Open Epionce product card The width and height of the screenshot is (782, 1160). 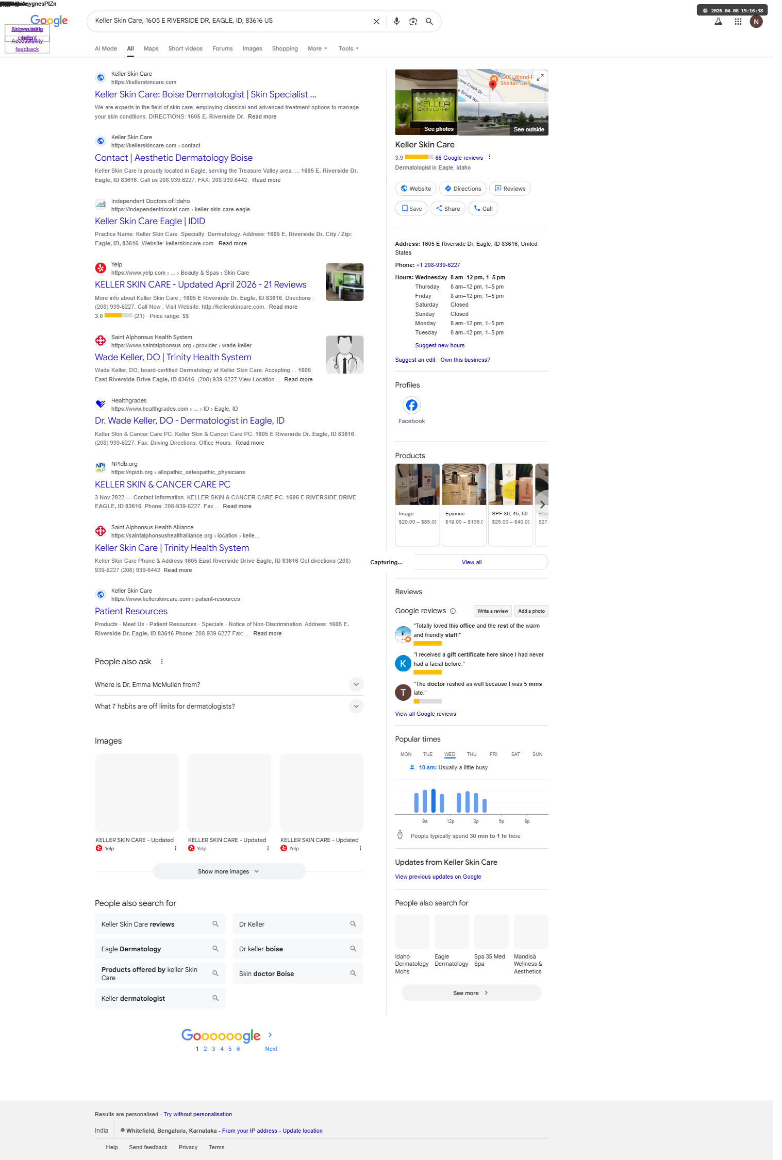tap(464, 505)
